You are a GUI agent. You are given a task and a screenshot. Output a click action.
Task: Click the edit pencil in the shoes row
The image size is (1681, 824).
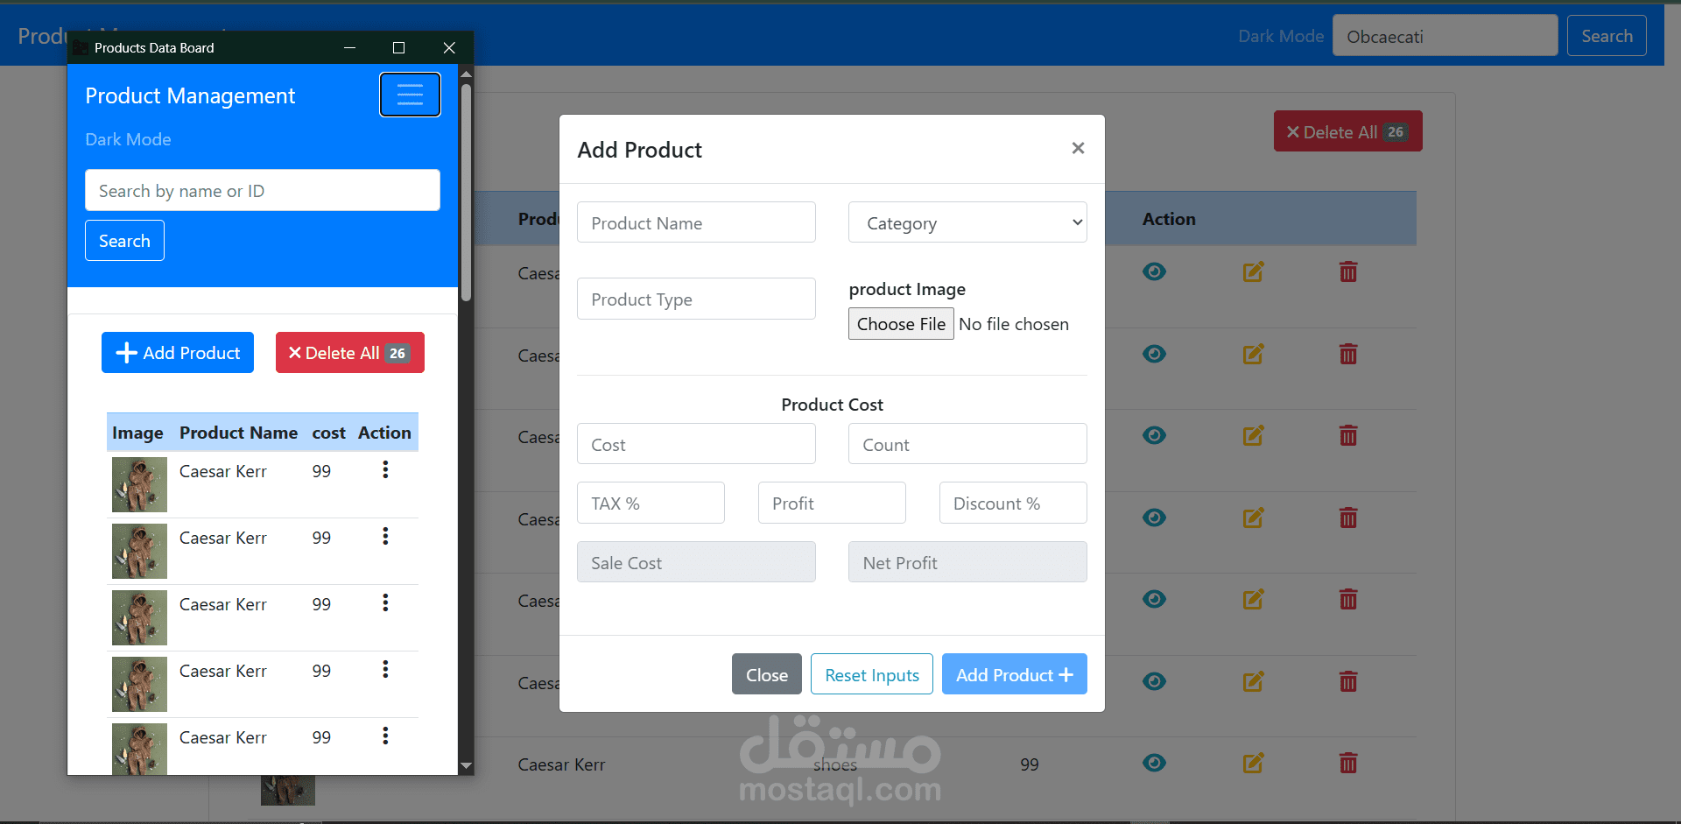[x=1253, y=763]
